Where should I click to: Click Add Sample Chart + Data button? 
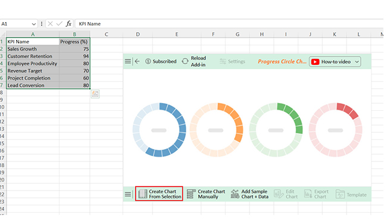(249, 194)
